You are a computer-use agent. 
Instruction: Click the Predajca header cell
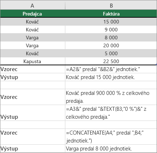(x=32, y=14)
